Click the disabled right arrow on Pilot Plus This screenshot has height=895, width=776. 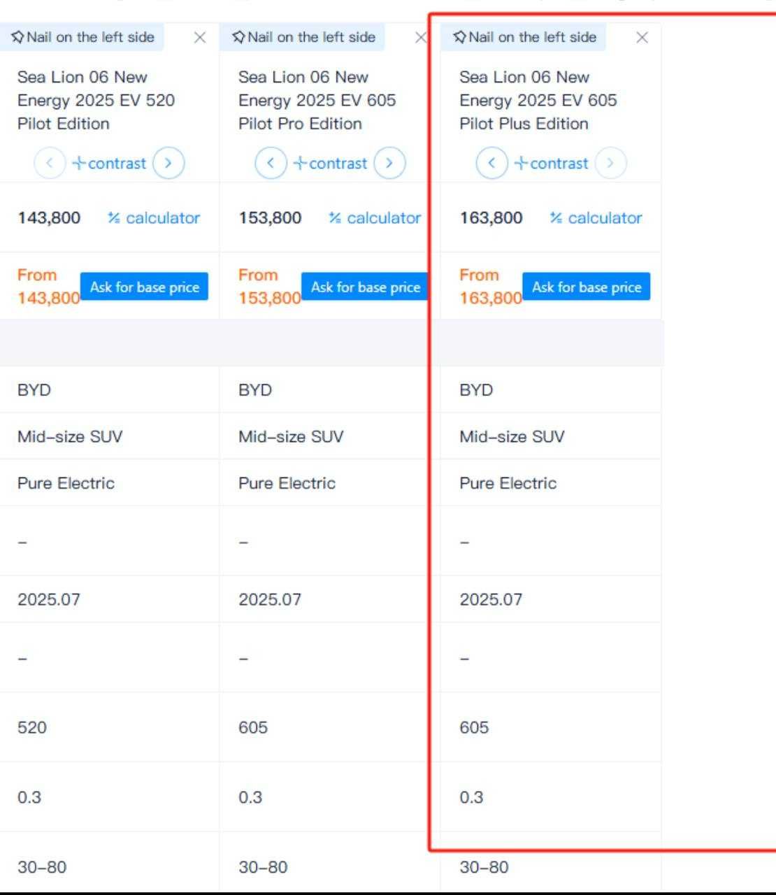pyautogui.click(x=610, y=164)
